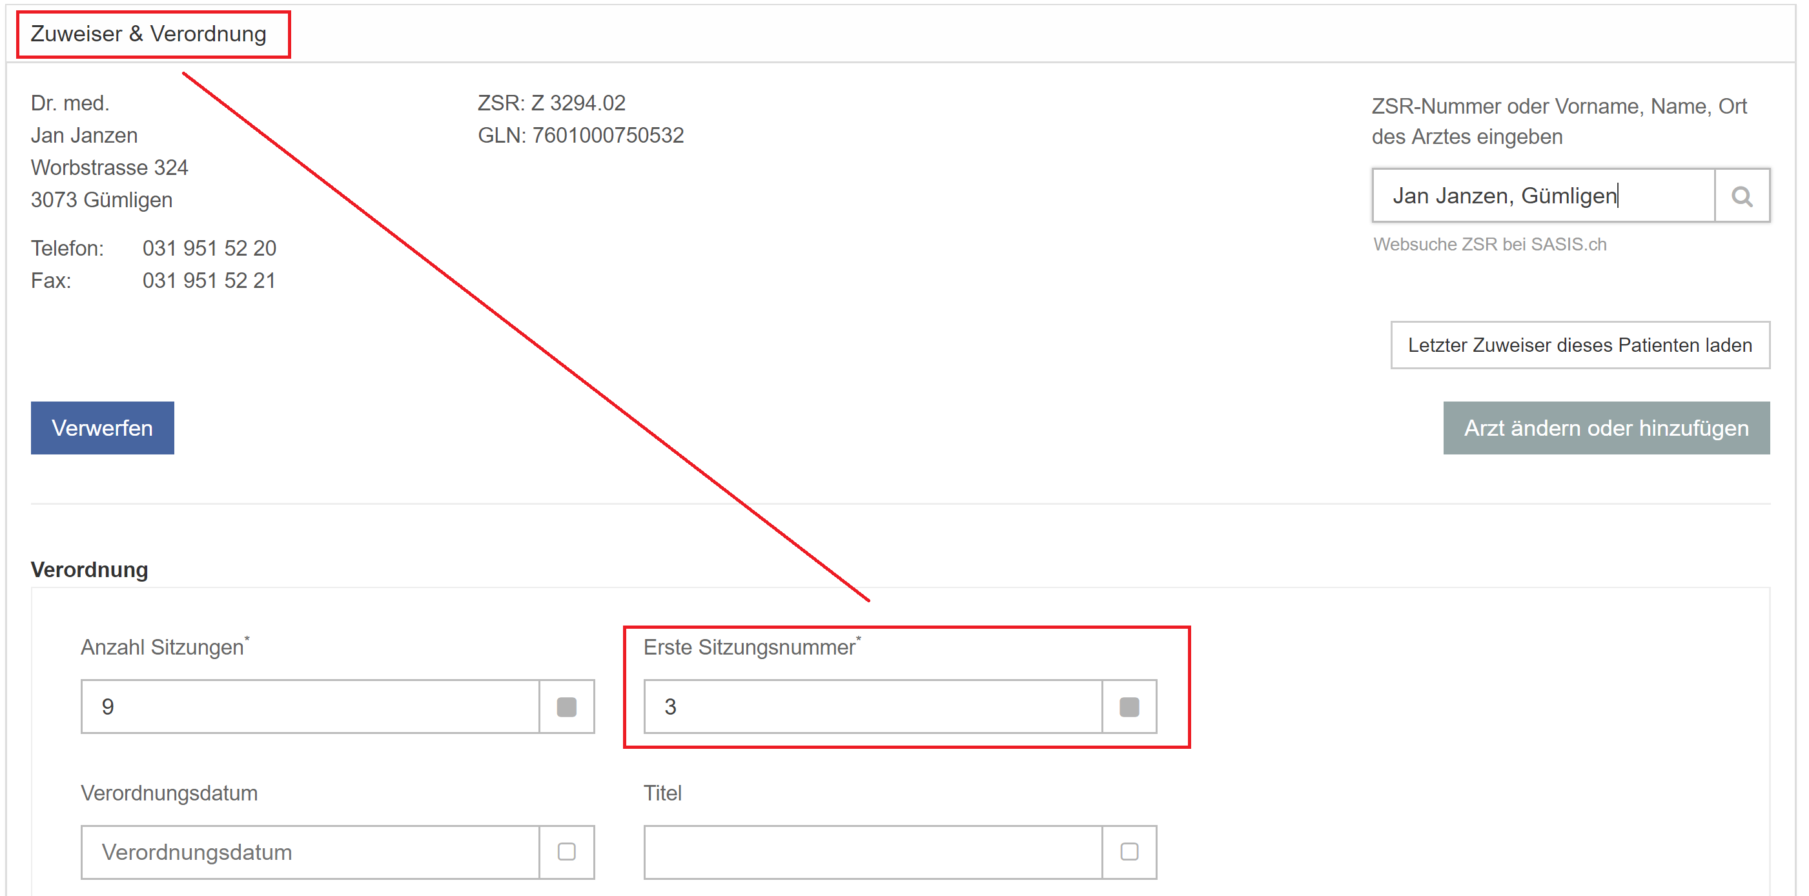Screen dimensions: 1809x896
Task: Toggle the checkbox beside Erste Sitzungsnummer field
Action: [x=1129, y=706]
